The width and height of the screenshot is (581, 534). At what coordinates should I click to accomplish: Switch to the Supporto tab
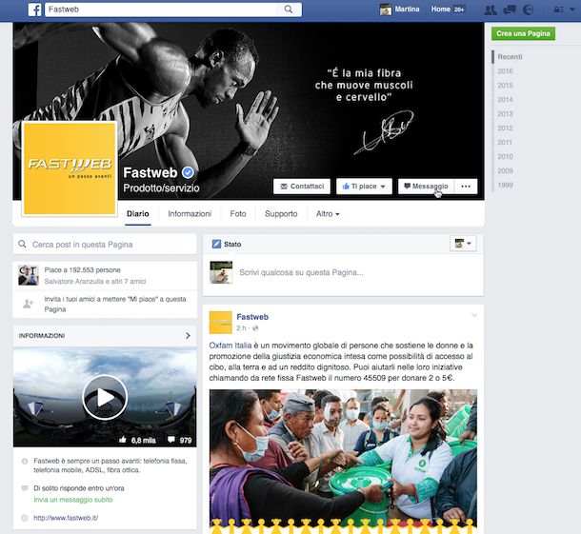tap(281, 213)
